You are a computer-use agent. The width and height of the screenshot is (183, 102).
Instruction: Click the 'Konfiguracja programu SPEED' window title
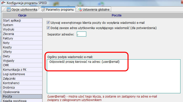click(27, 3)
